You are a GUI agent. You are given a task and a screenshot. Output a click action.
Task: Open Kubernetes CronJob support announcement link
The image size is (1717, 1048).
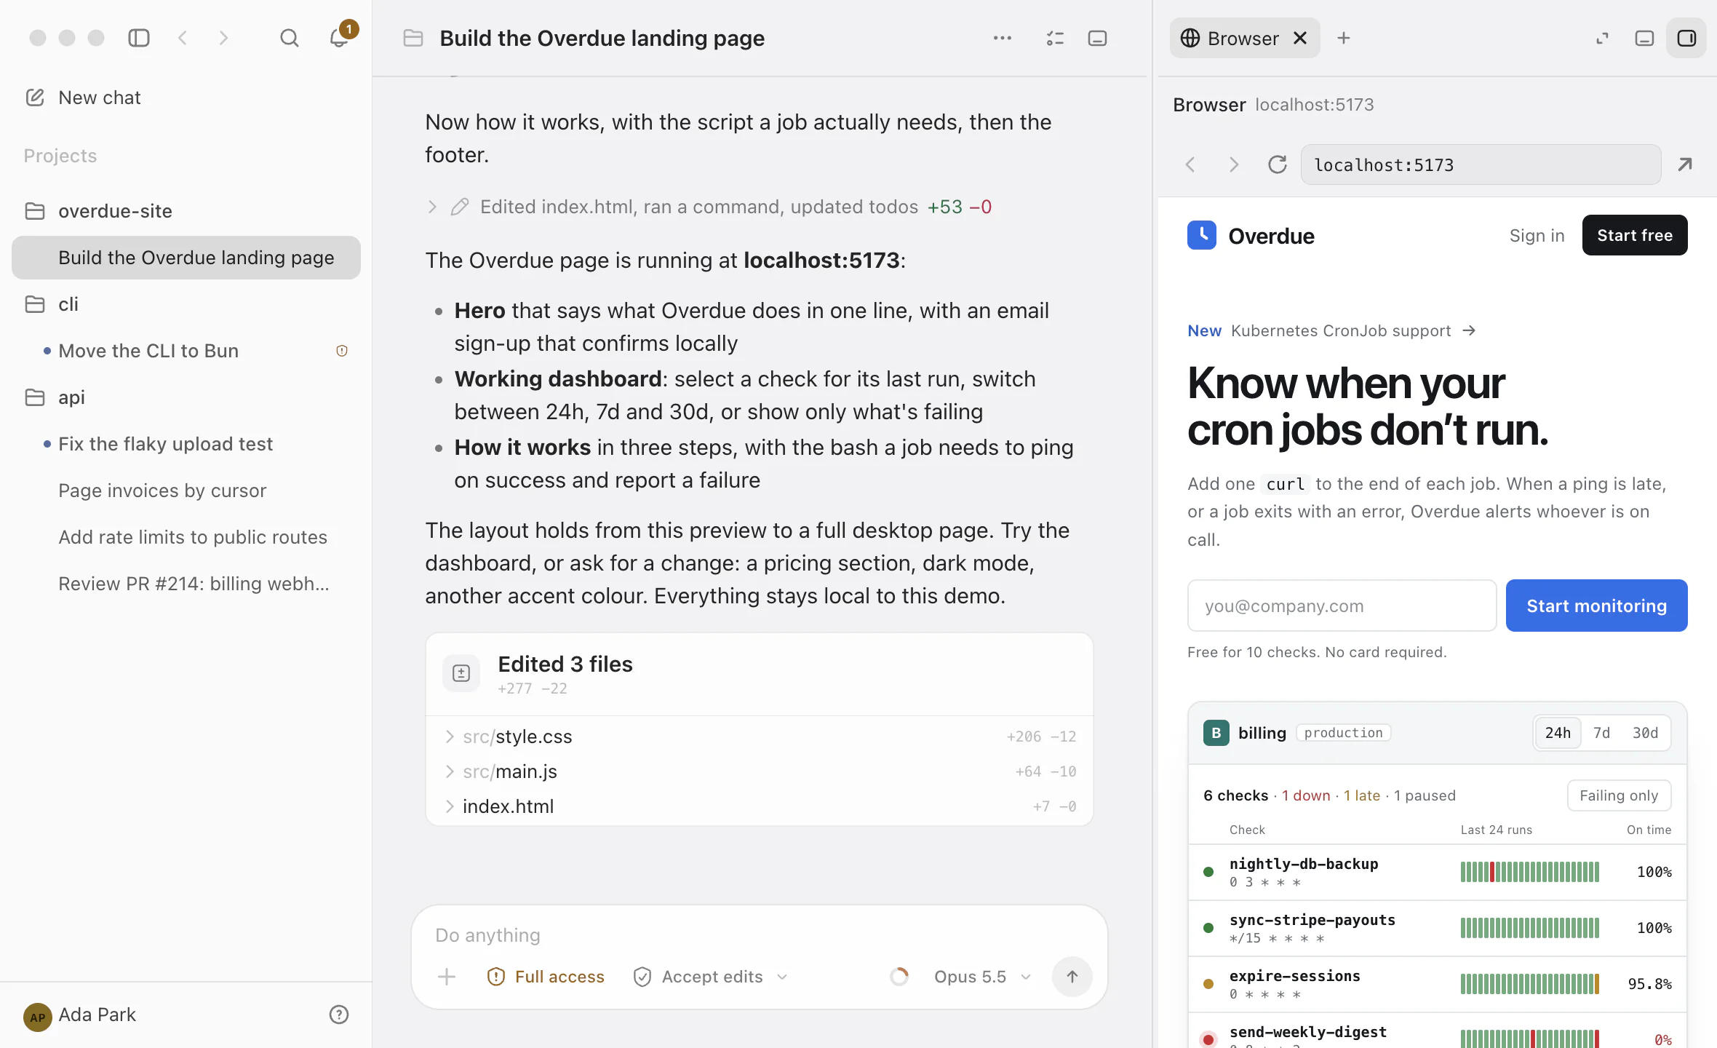[x=1331, y=330]
